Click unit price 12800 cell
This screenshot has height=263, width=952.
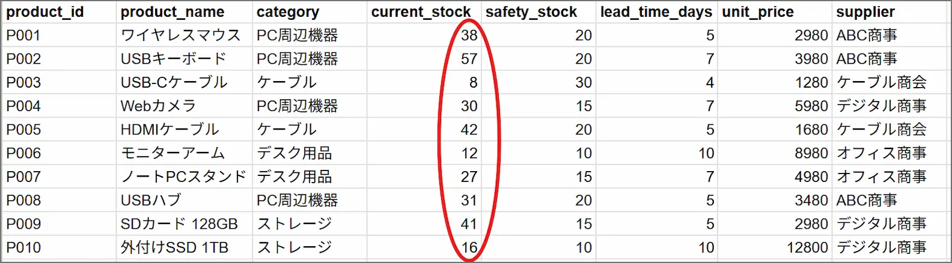coord(775,247)
